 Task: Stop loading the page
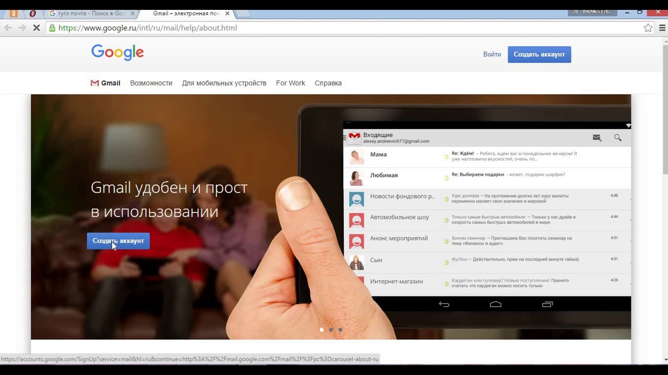(x=37, y=28)
